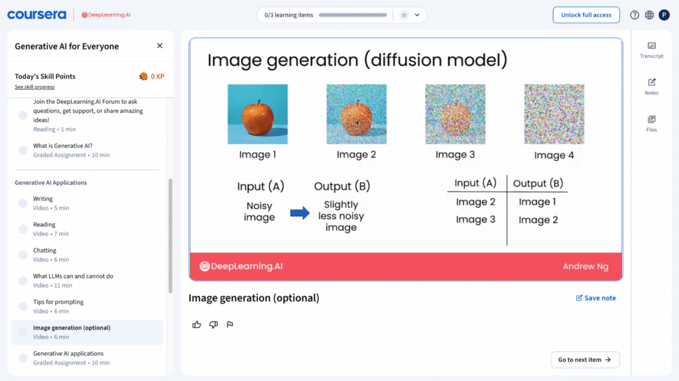Toggle completion circle for Writing video
Viewport: 679px width, 381px height.
tap(23, 204)
